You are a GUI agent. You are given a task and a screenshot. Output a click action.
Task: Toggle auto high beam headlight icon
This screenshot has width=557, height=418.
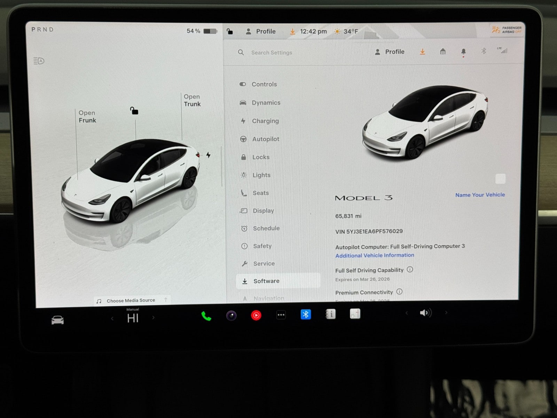(39, 61)
